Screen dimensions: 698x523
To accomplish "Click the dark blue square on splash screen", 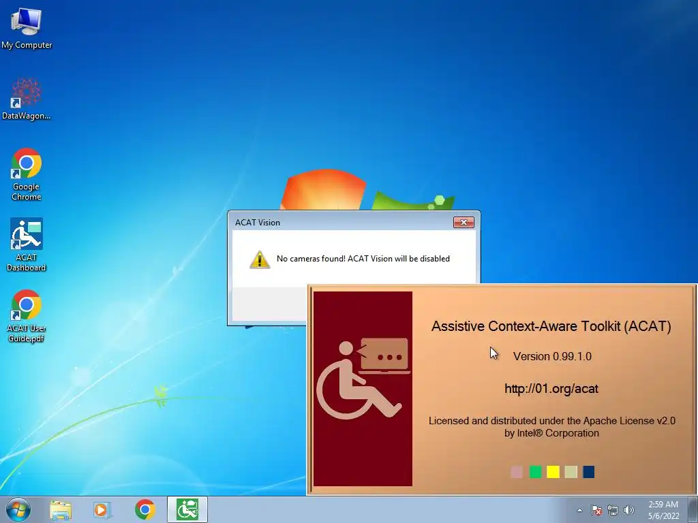I will (x=588, y=472).
